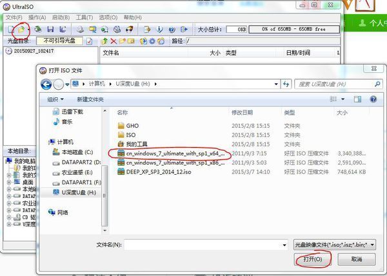The height and width of the screenshot is (276, 387).
Task: Toggle the preview pane icon in dialog
Action: pos(357,99)
